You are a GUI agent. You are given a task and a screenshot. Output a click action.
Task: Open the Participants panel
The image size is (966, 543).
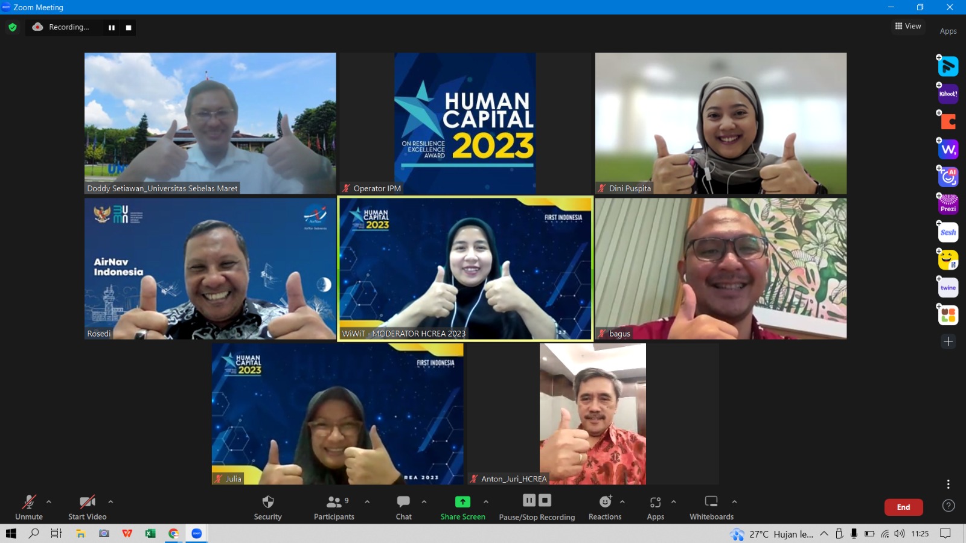334,507
